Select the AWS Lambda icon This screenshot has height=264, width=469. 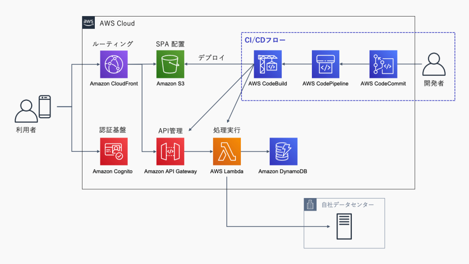[227, 151]
